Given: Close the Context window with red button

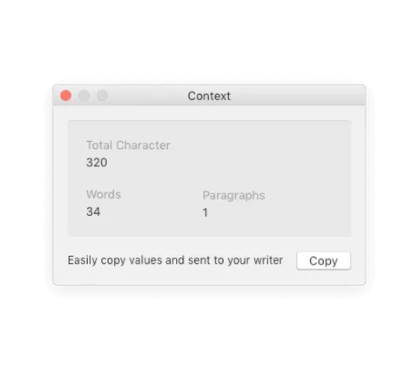Looking at the screenshot, I should 66,96.
